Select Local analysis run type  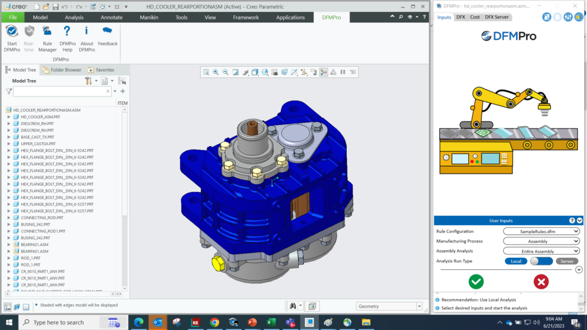[516, 261]
